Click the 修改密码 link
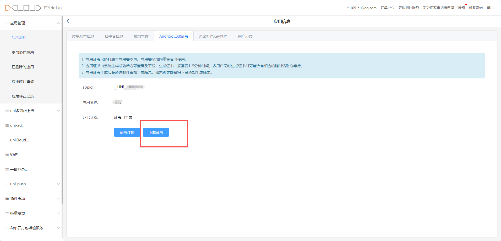 [476, 8]
